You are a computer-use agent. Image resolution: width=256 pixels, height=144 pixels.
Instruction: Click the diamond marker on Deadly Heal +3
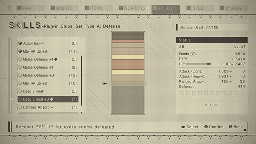(52, 99)
